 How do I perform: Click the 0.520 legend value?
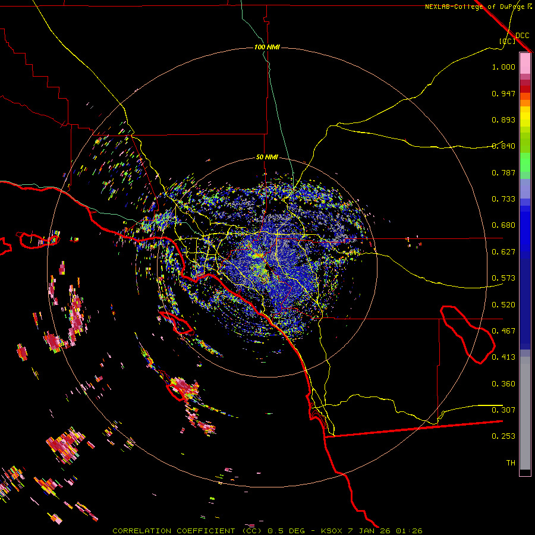point(503,305)
